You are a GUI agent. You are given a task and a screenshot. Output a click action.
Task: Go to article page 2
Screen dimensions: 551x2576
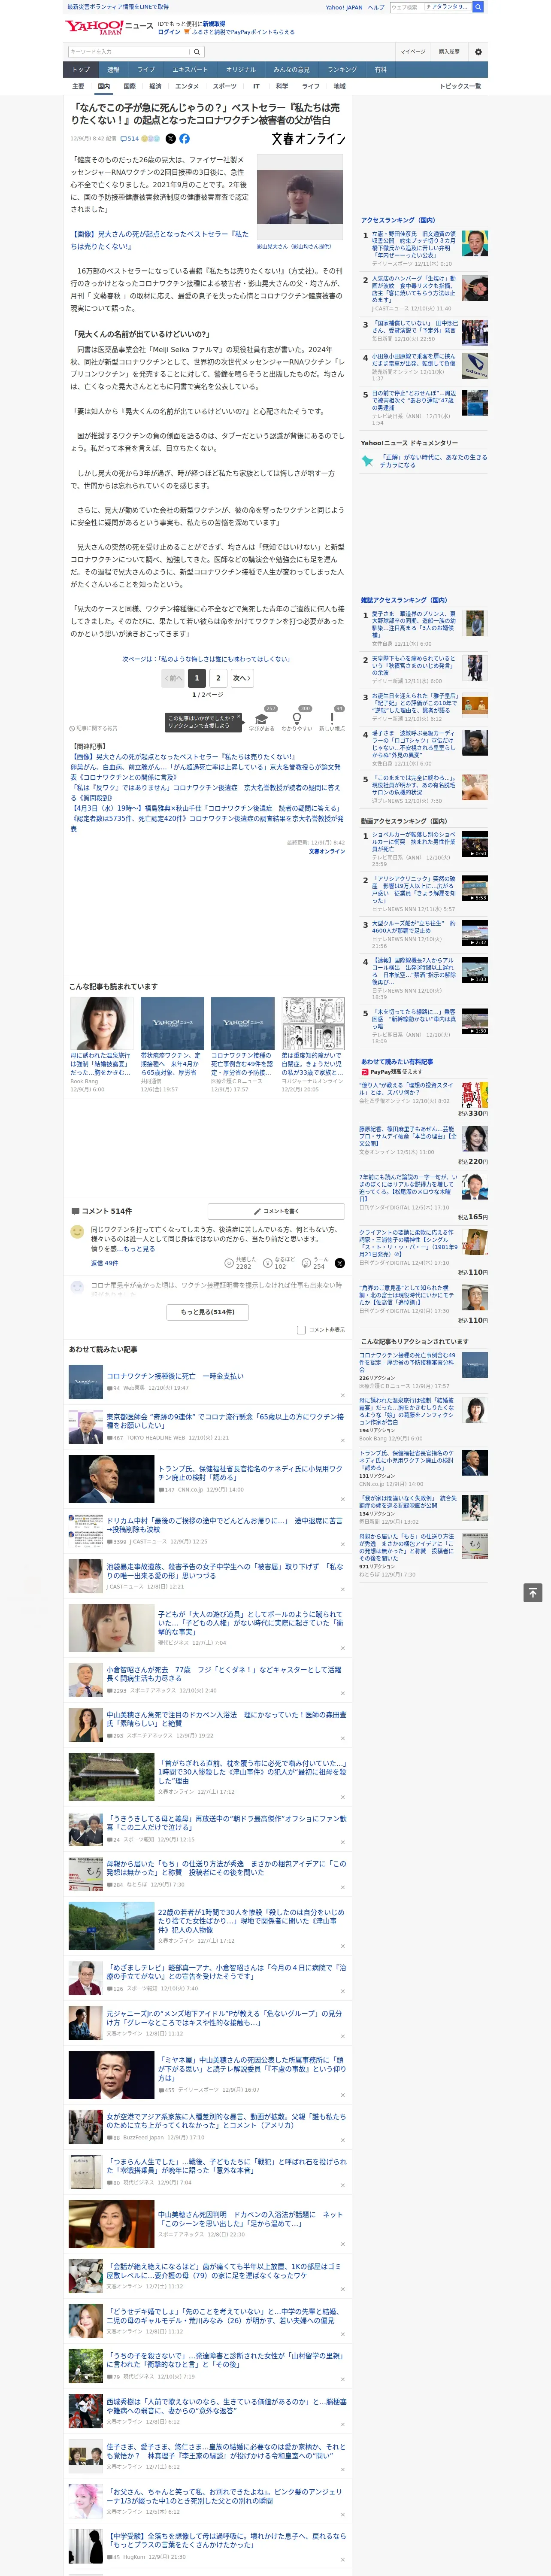point(218,678)
